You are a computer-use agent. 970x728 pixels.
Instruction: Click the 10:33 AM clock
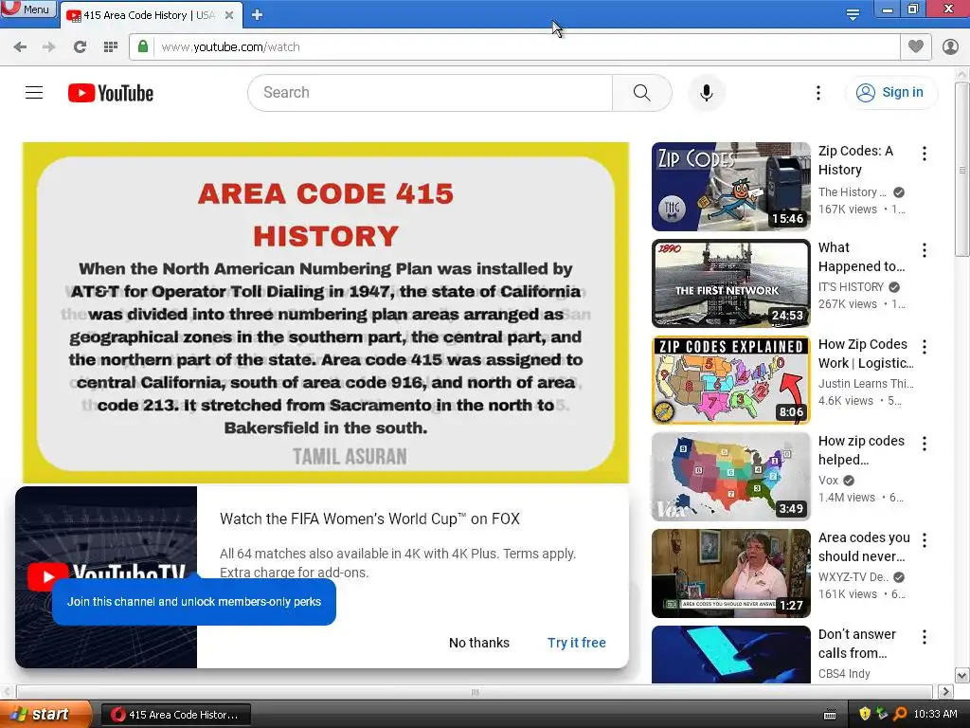(935, 714)
